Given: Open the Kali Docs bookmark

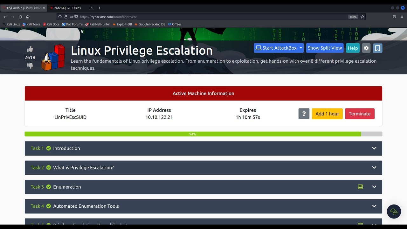Looking at the screenshot, I should 51,24.
